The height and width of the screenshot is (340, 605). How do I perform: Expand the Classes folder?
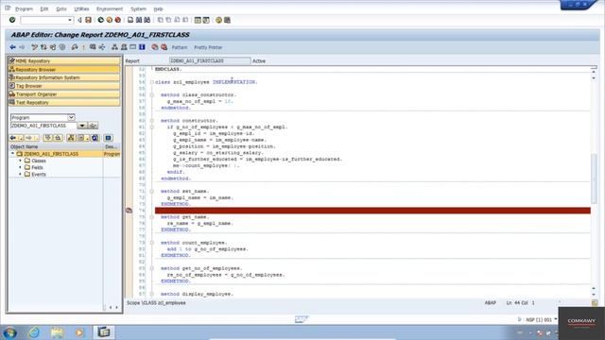pyautogui.click(x=21, y=161)
